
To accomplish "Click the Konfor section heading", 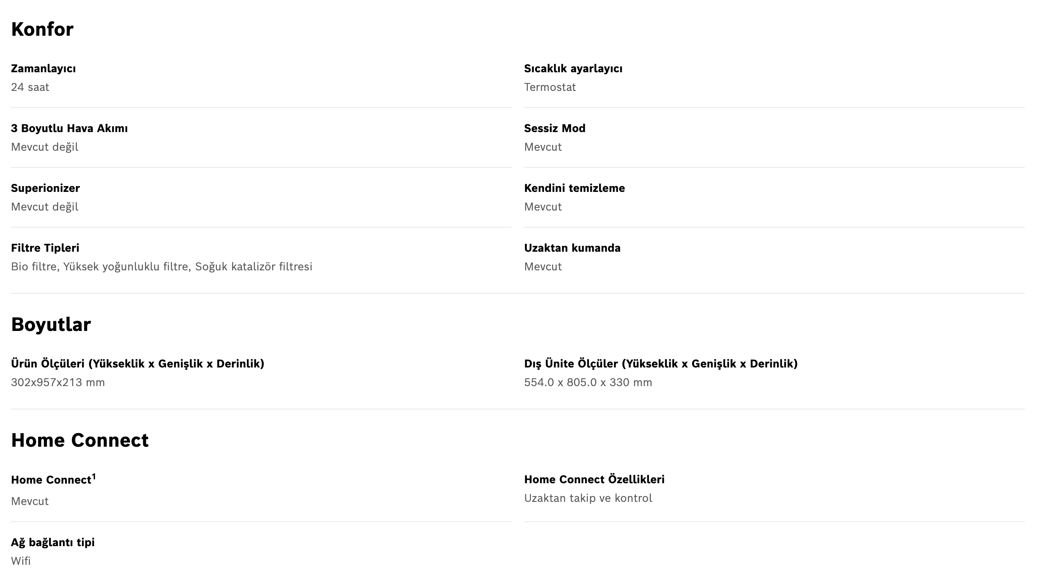I will [x=42, y=30].
